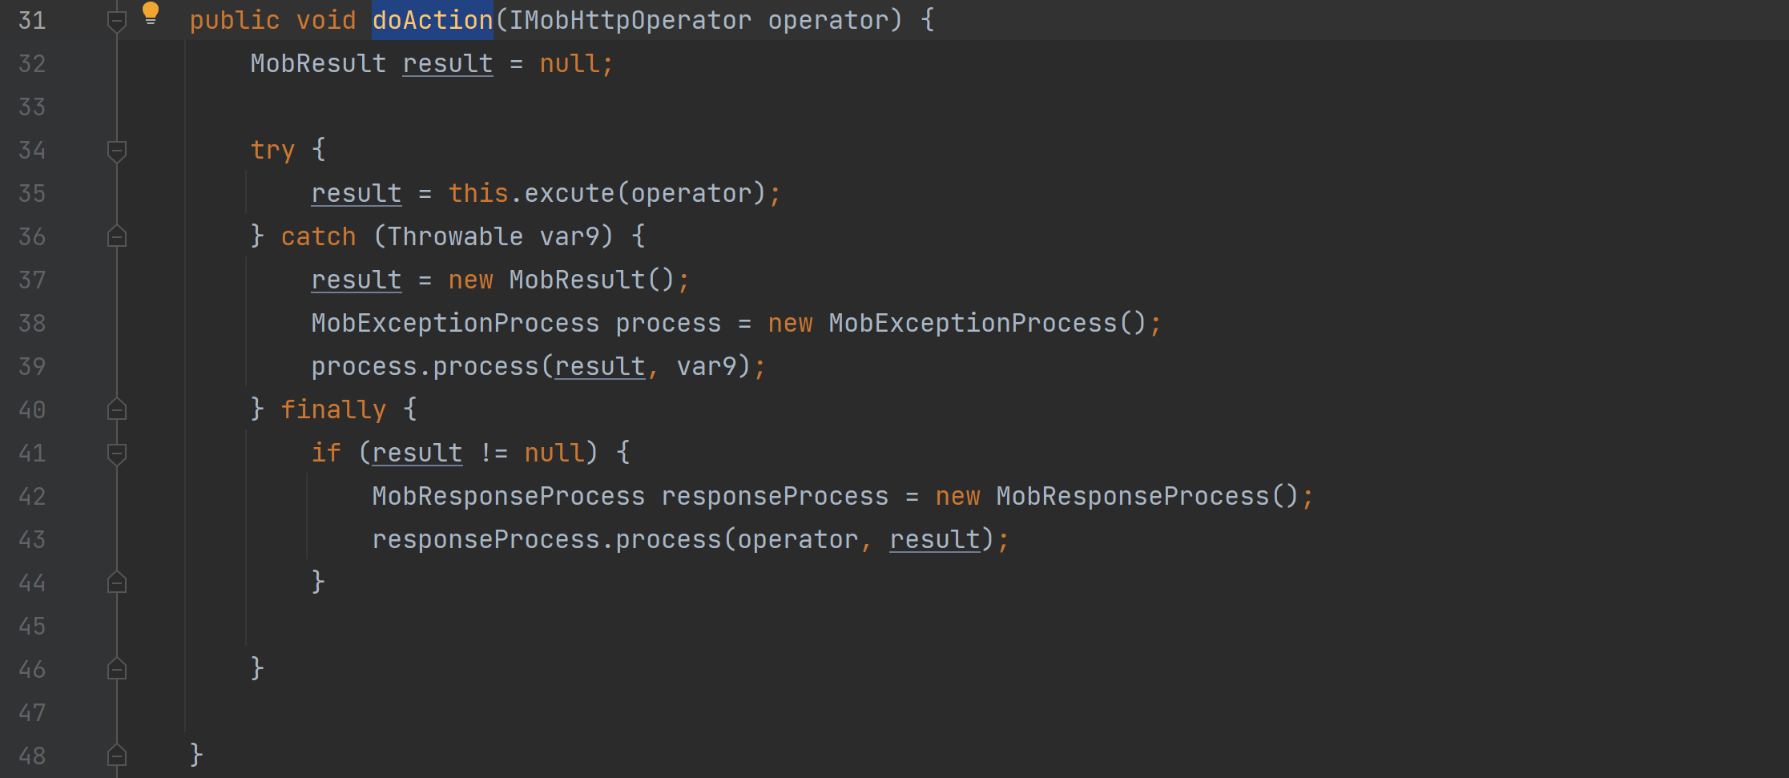Click the fold end marker on line 46
Viewport: 1789px width, 778px height.
[117, 669]
